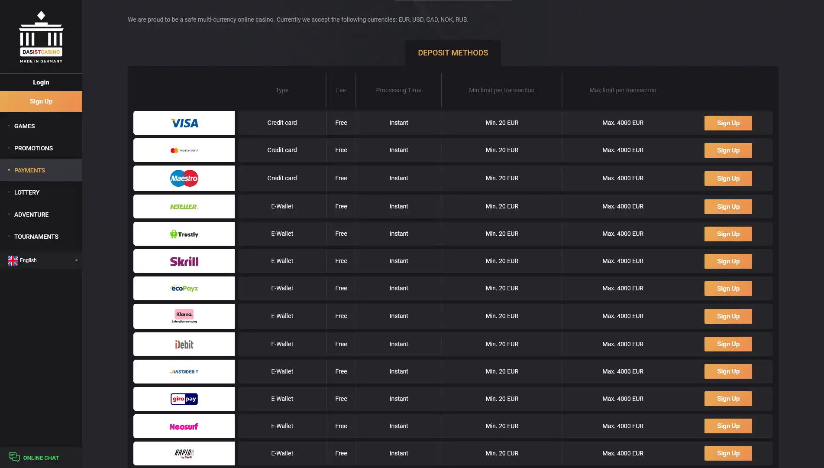Select the Deposit Methods tab
The image size is (824, 468).
pyautogui.click(x=452, y=53)
